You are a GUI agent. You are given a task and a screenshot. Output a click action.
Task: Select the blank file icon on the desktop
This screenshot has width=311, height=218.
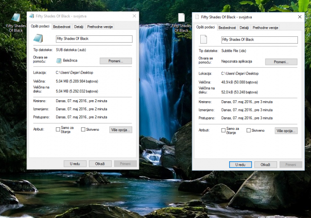coord(181,18)
